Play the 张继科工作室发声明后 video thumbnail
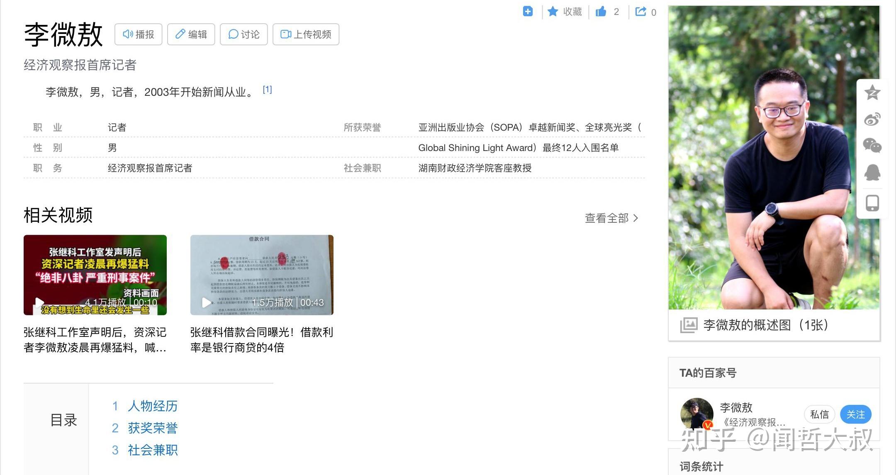 [95, 275]
